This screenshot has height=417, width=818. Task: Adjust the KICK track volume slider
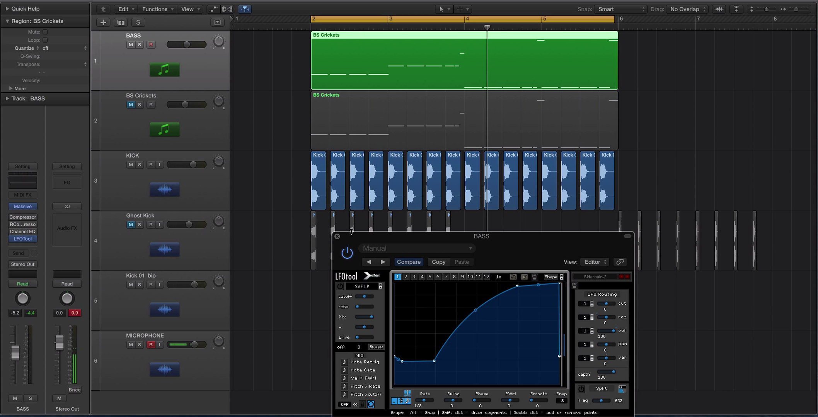click(x=193, y=164)
